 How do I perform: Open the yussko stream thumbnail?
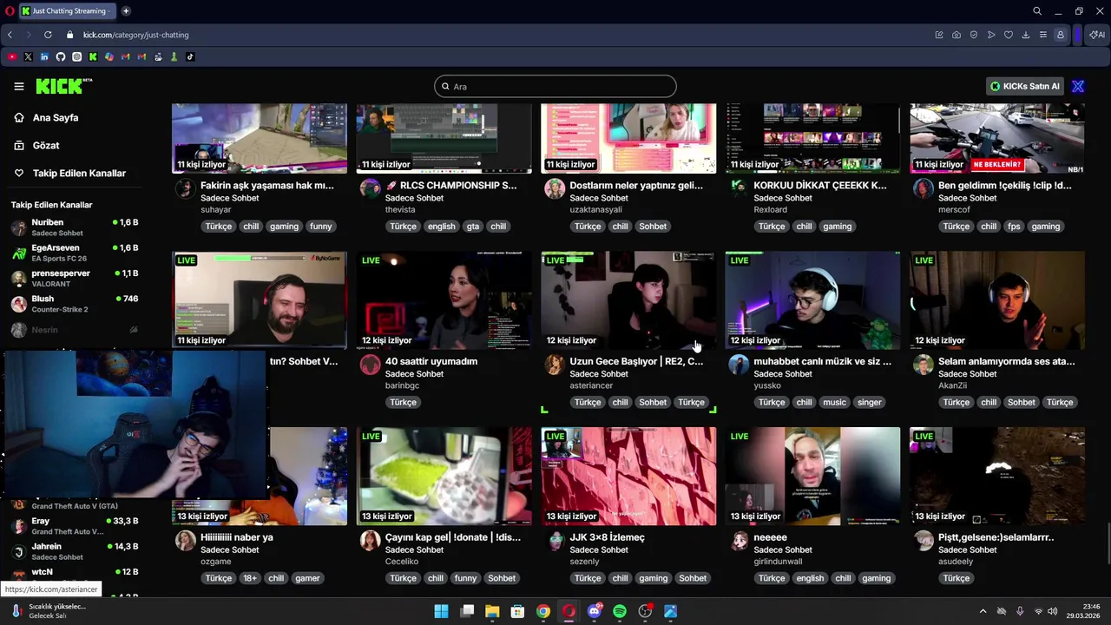click(812, 300)
